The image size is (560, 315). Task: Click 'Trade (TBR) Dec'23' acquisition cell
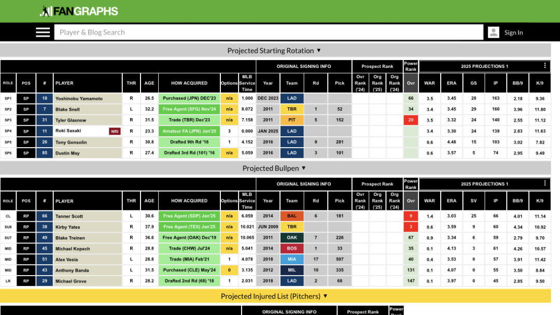[189, 120]
